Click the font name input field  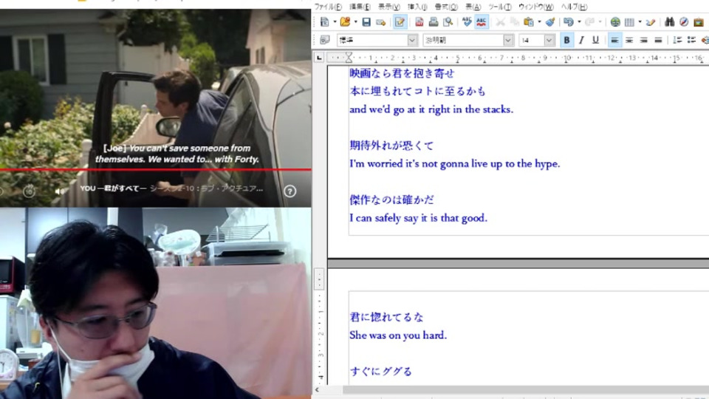[463, 40]
